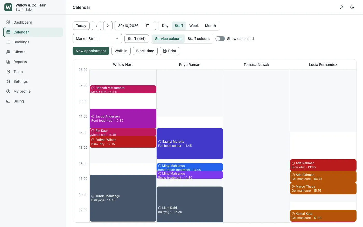
Task: Open Rin Kaur Men's cut appointment
Action: 123,132
